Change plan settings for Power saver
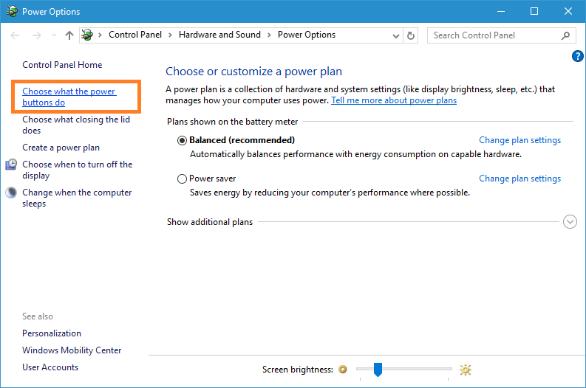The width and height of the screenshot is (586, 388). (519, 179)
